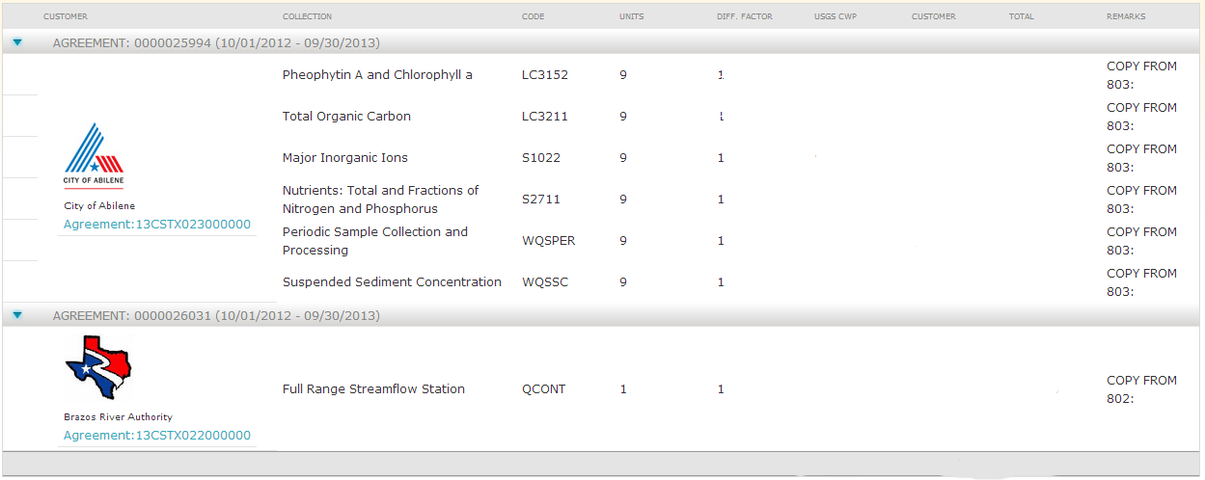Click the Diff. Factor column header
The image size is (1205, 480).
pyautogui.click(x=744, y=16)
